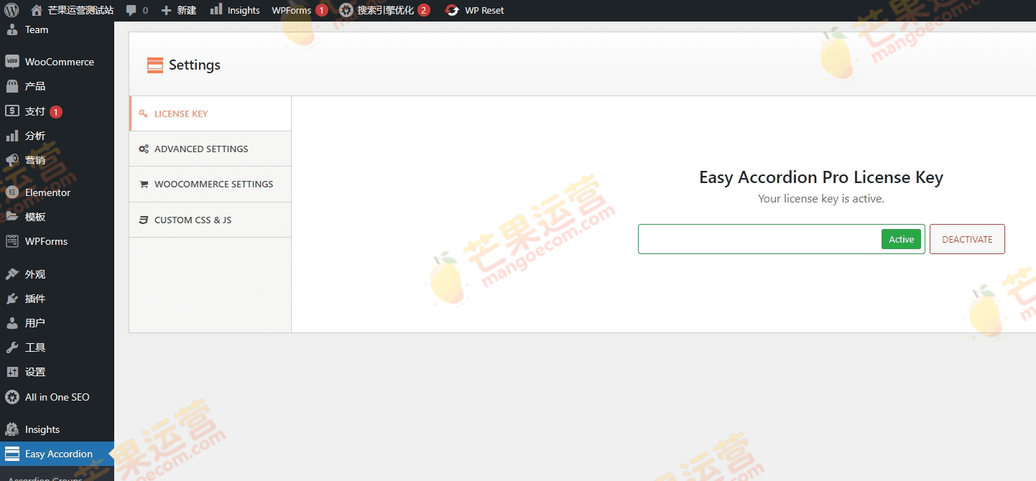Open the 产品 menu label
Screen dimensions: 1036x481
35,86
